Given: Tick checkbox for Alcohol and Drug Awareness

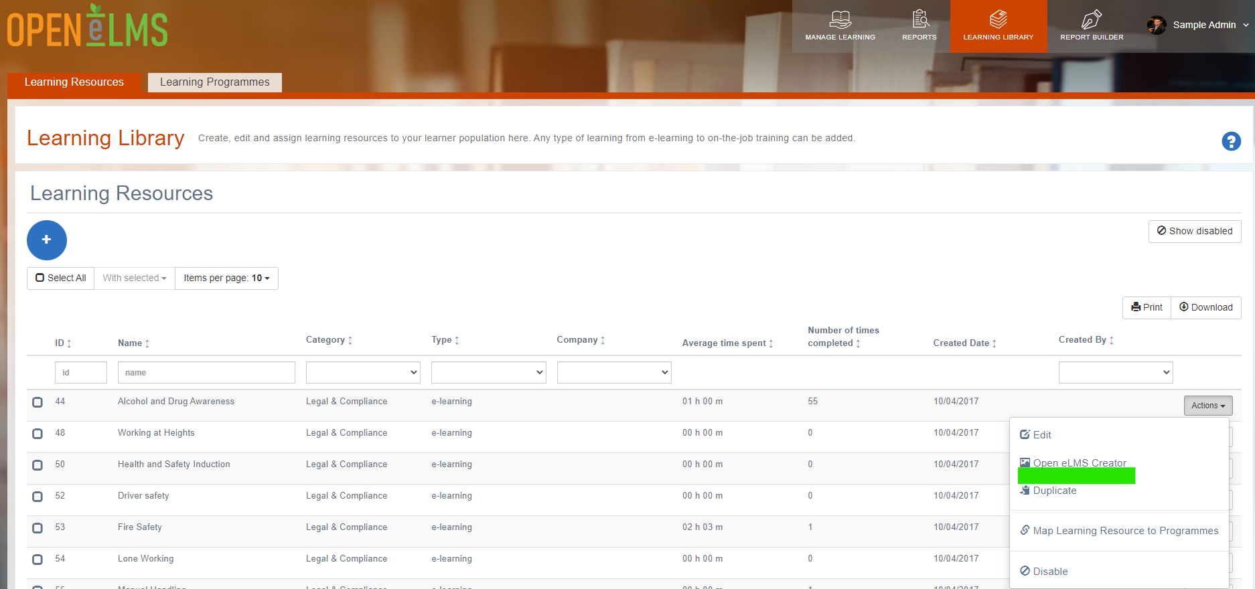Looking at the screenshot, I should point(38,402).
